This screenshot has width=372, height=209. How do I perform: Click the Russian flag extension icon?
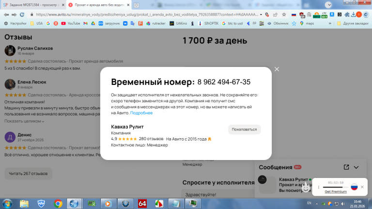pos(294,15)
